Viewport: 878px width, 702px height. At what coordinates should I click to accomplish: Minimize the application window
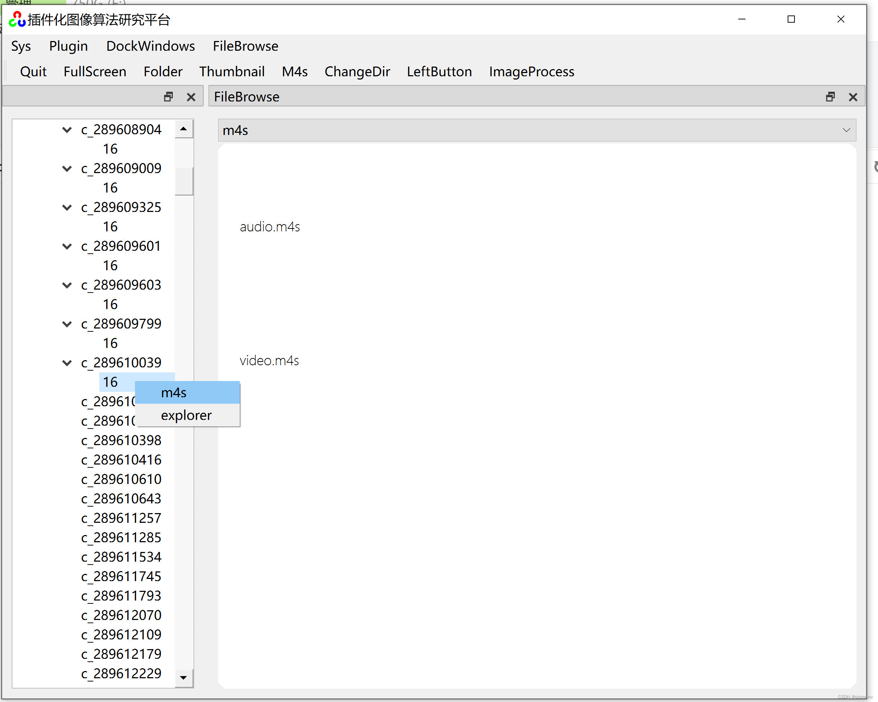742,19
